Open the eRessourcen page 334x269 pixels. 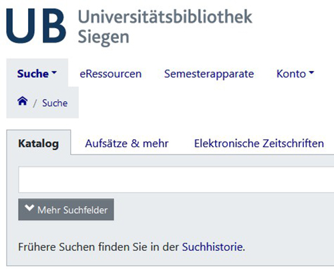click(x=111, y=74)
